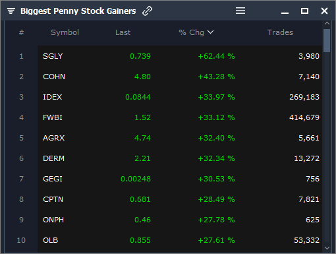Close the Biggest Penny Stock Gainers window
The image size is (336, 254).
(324, 11)
